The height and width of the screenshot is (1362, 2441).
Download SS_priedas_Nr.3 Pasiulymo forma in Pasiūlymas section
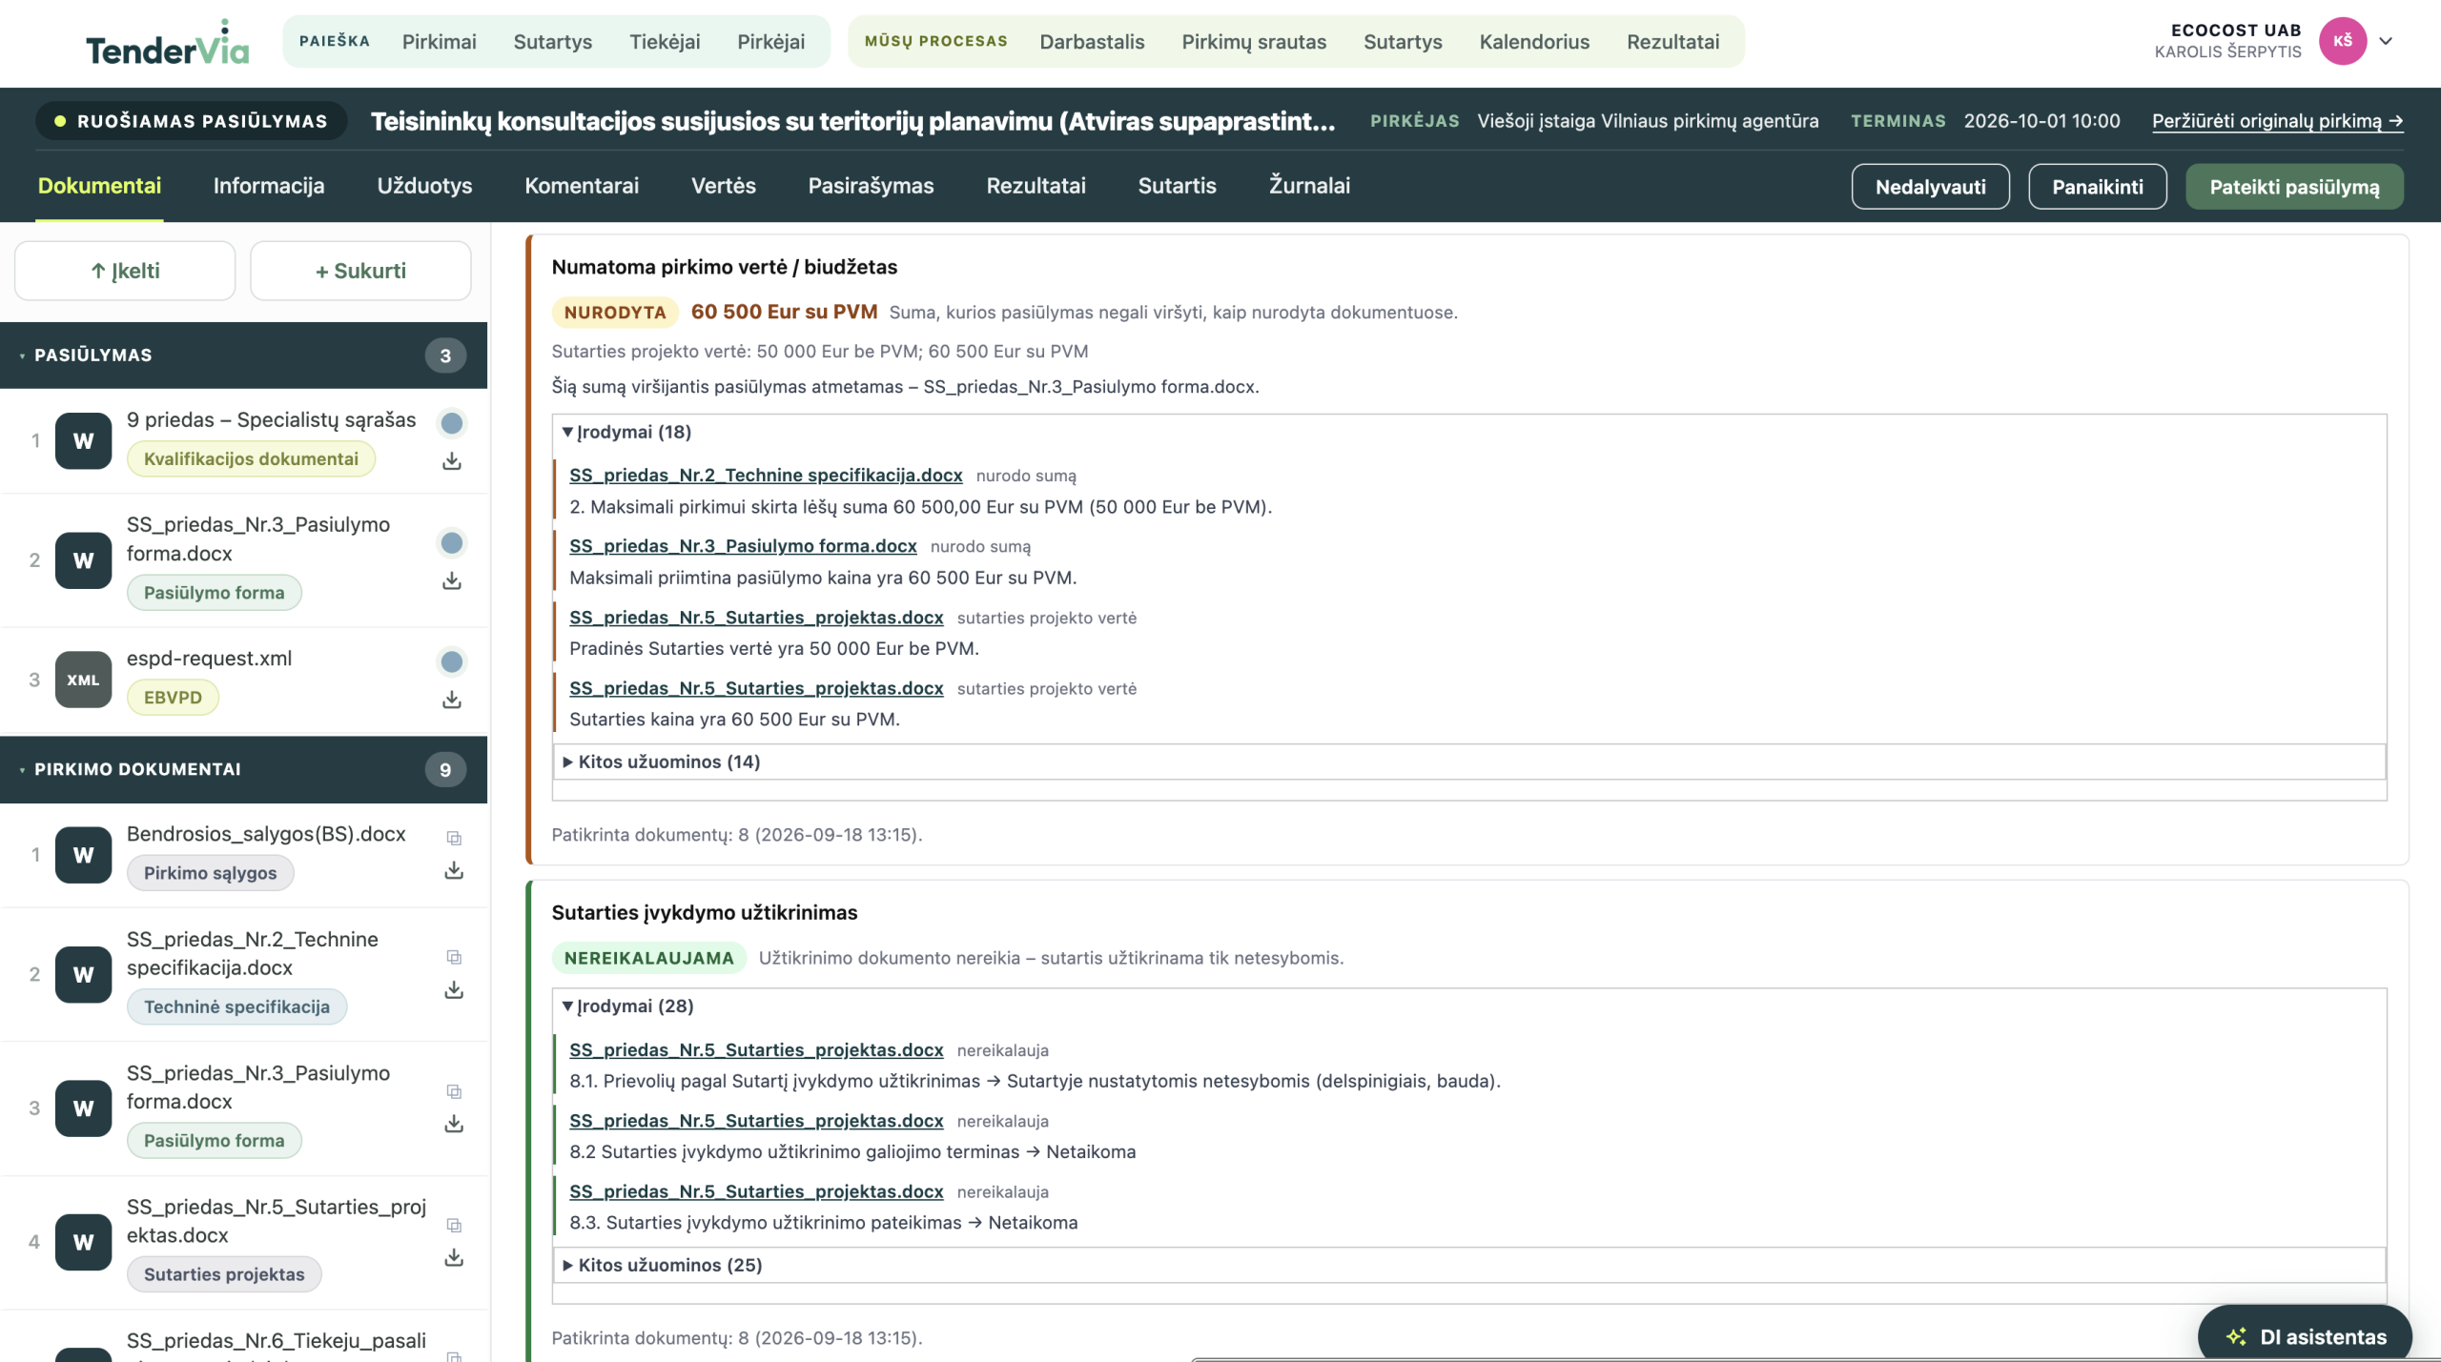pyautogui.click(x=452, y=581)
